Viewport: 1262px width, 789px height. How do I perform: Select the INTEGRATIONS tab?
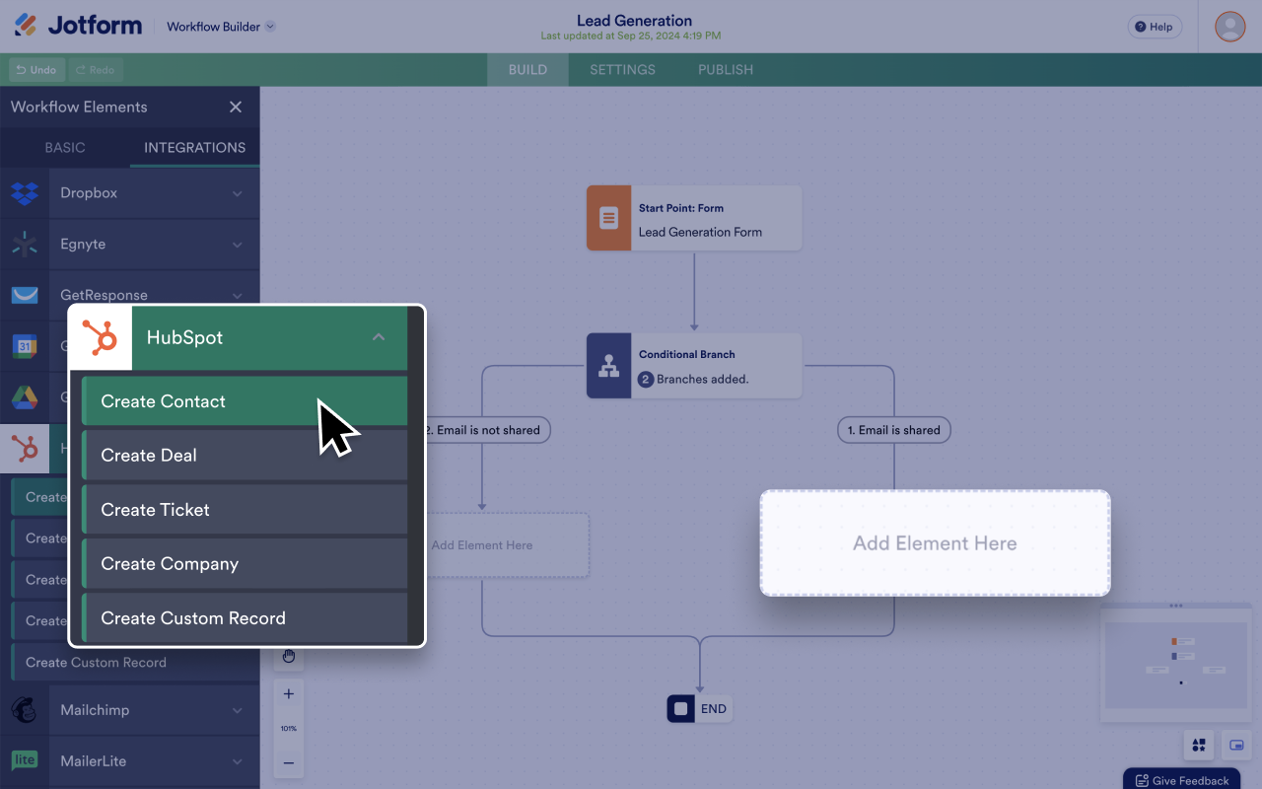click(x=195, y=148)
